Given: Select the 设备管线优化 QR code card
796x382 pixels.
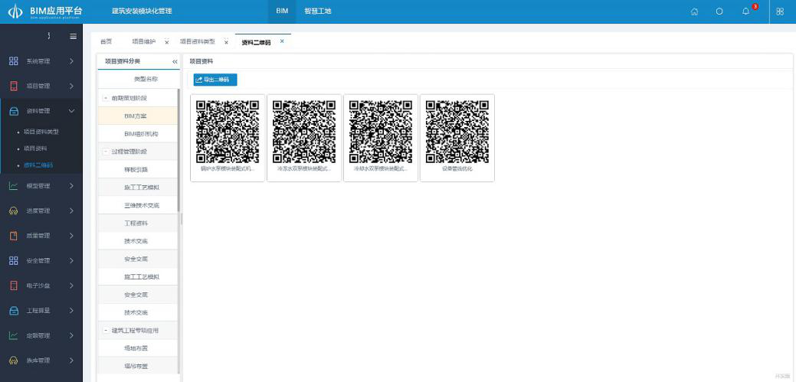Looking at the screenshot, I should click(x=457, y=138).
